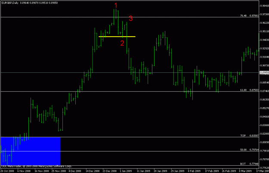Image resolution: width=269 pixels, height=173 pixels.
Task: Select the blue rectangle object
Action: [31, 151]
